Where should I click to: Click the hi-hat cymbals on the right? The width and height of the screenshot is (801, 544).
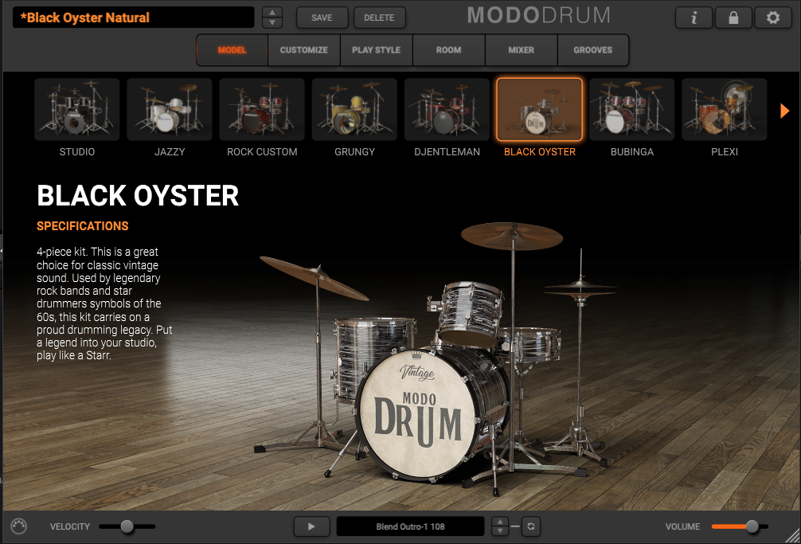pyautogui.click(x=580, y=290)
